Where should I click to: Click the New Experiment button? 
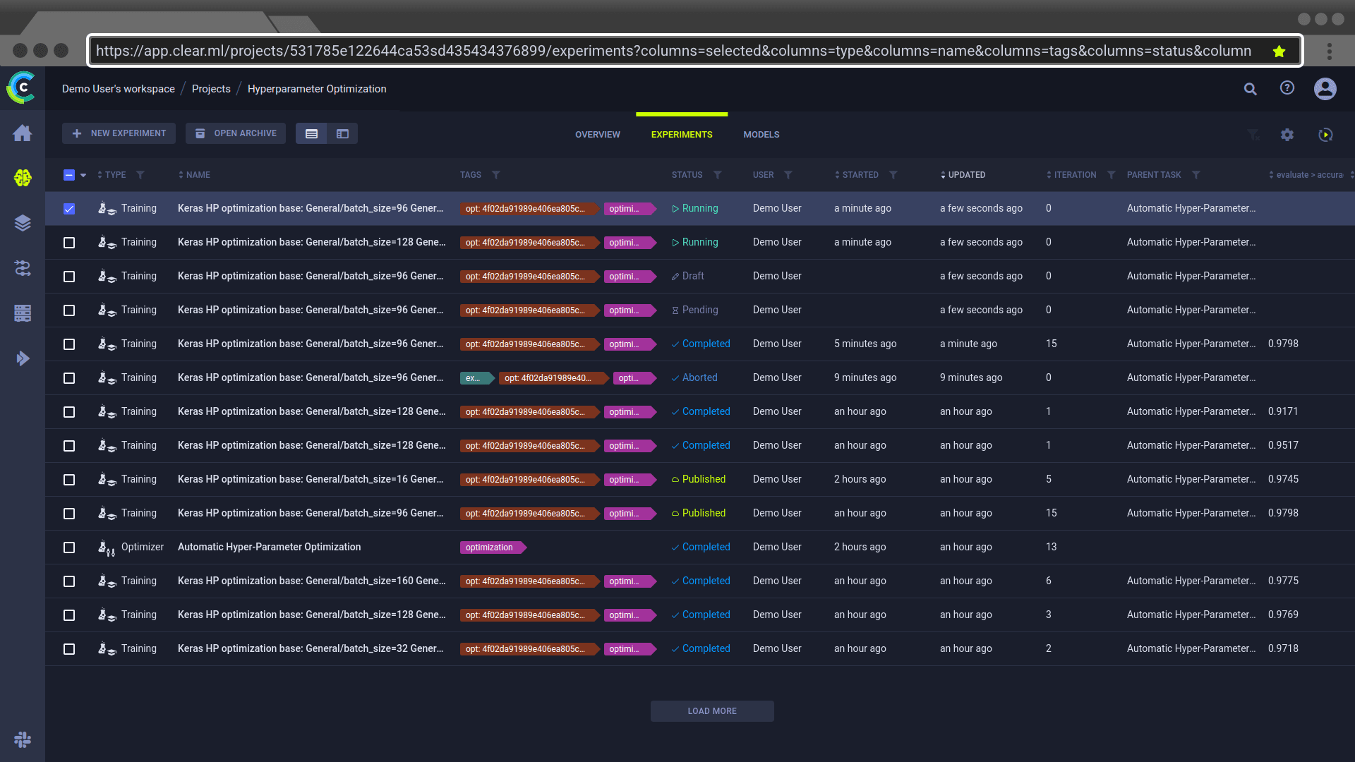(x=119, y=133)
